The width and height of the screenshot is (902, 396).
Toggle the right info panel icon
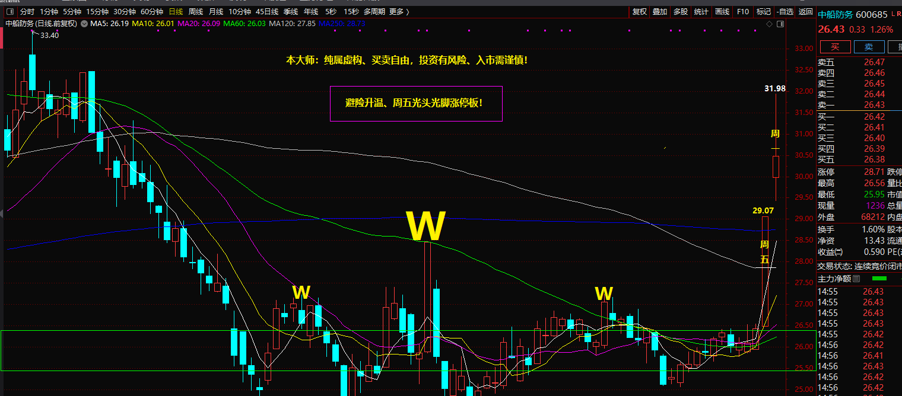(780, 23)
